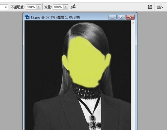
Task: Click the flow 100% input field
Action: tap(58, 7)
